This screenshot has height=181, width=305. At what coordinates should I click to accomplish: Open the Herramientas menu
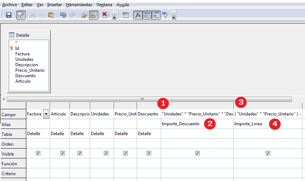(79, 5)
